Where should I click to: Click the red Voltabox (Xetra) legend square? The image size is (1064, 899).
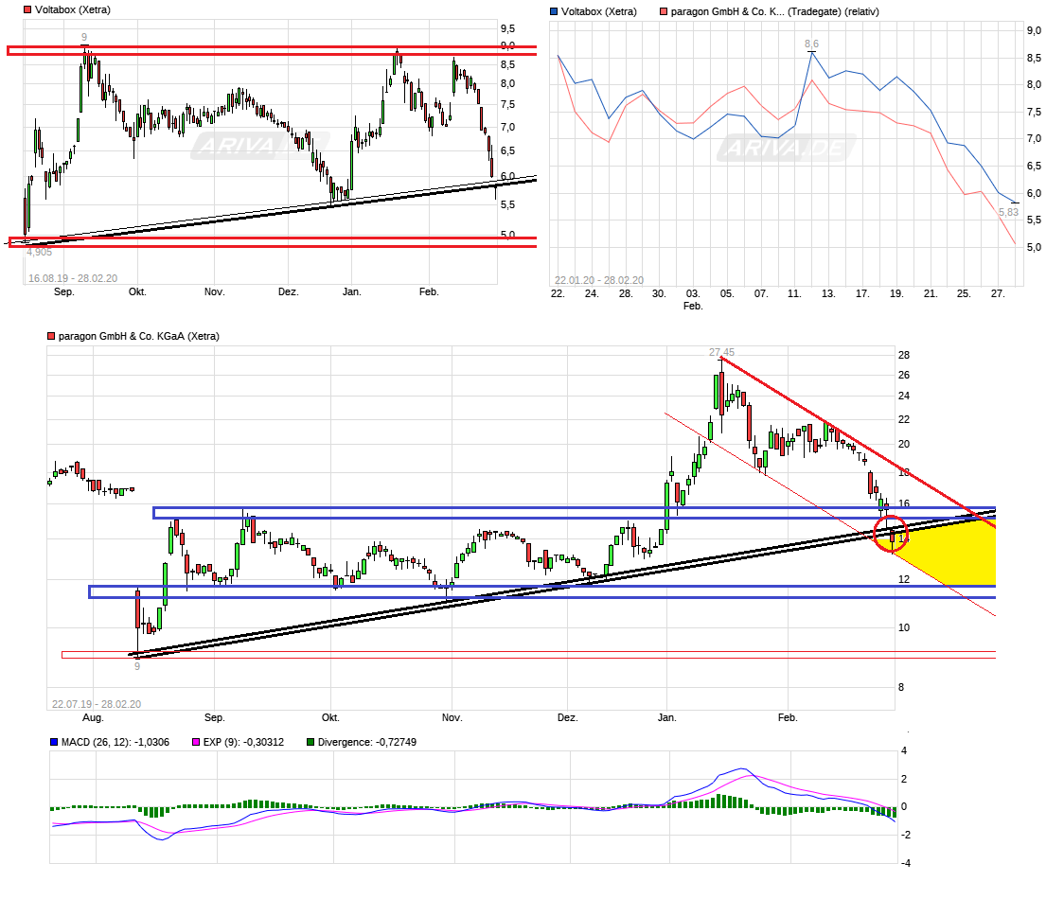[x=27, y=10]
